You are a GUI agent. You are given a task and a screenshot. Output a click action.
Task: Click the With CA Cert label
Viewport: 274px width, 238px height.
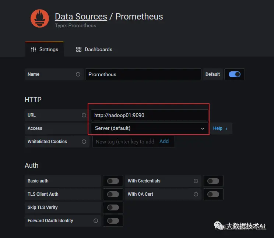(x=140, y=194)
